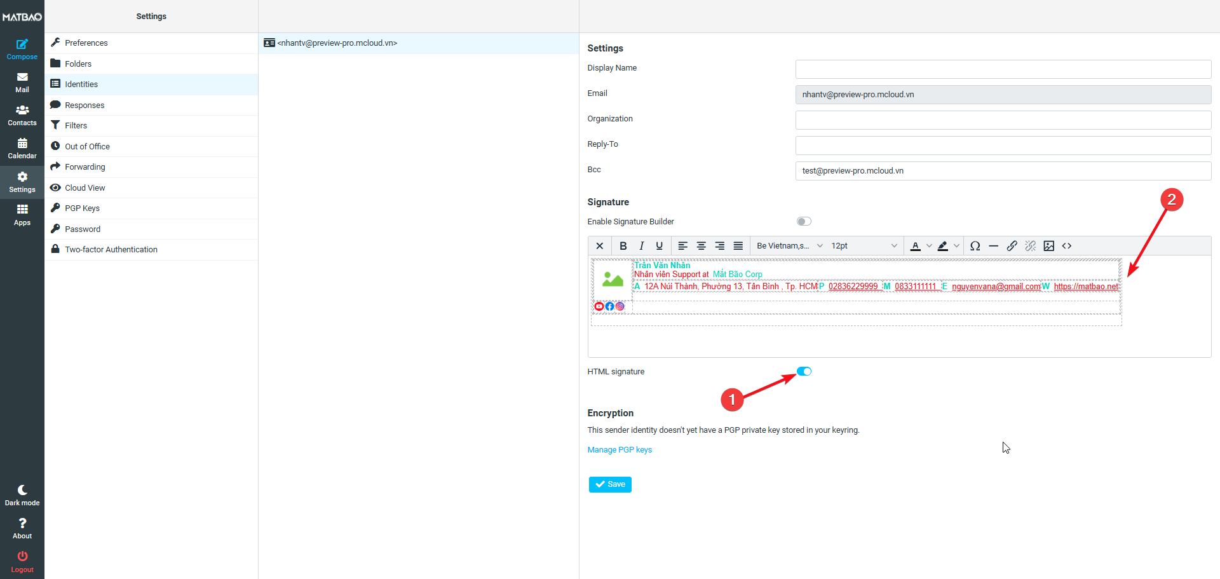The width and height of the screenshot is (1220, 579).
Task: Save the identity settings
Action: 610,484
